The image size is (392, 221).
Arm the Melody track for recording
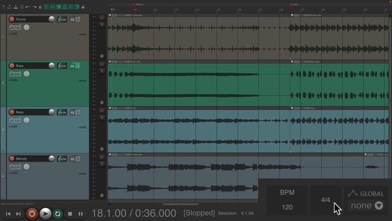[x=12, y=158]
